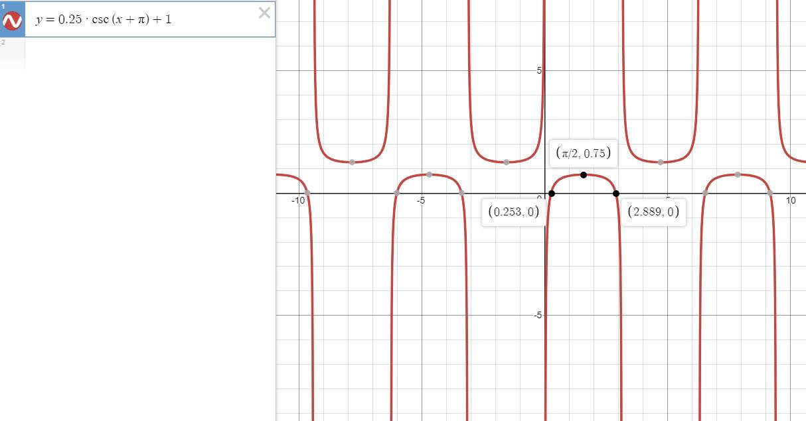The image size is (806, 421).
Task: Click the gray minimum point near x = -1.5
Action: tap(507, 162)
